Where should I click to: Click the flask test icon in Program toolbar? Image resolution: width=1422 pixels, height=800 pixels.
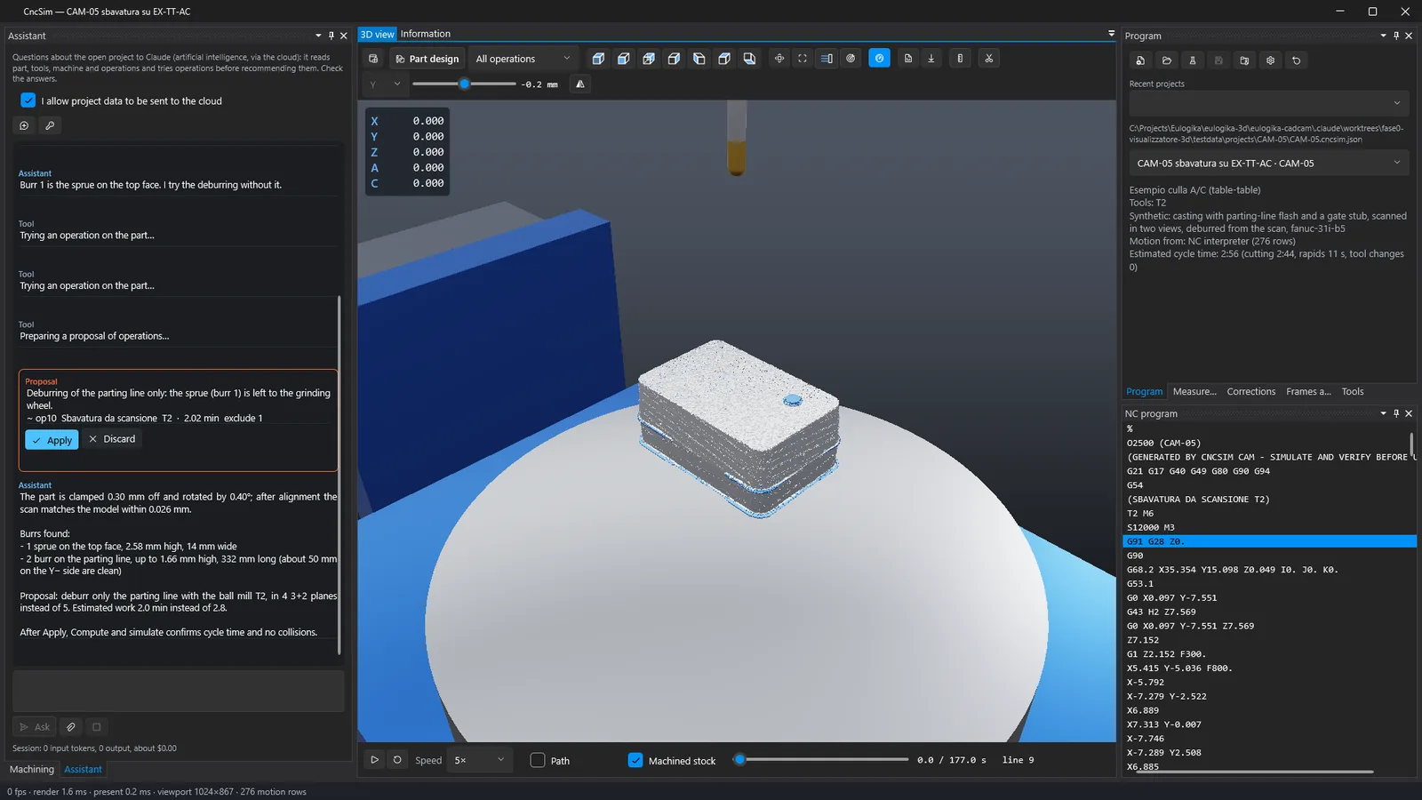tap(1193, 60)
